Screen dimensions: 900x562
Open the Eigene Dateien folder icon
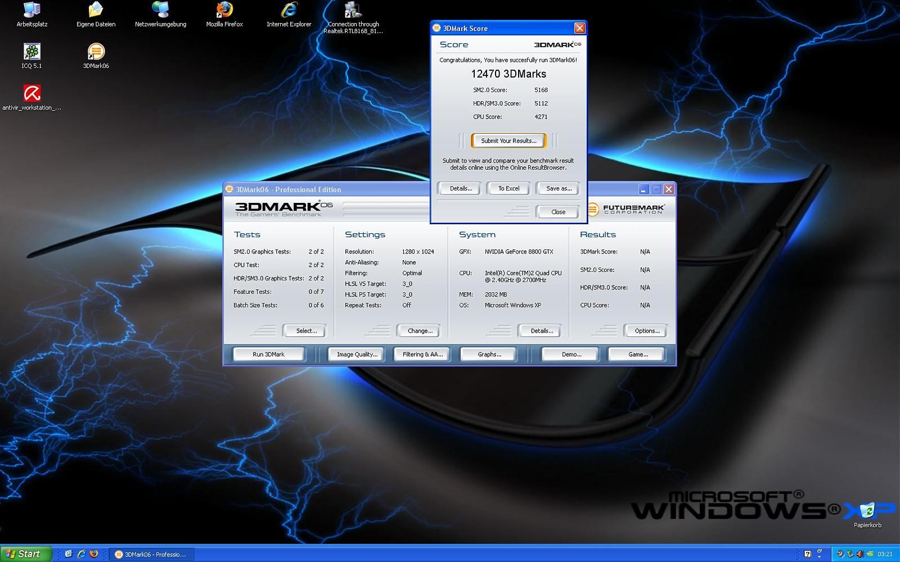pos(96,15)
